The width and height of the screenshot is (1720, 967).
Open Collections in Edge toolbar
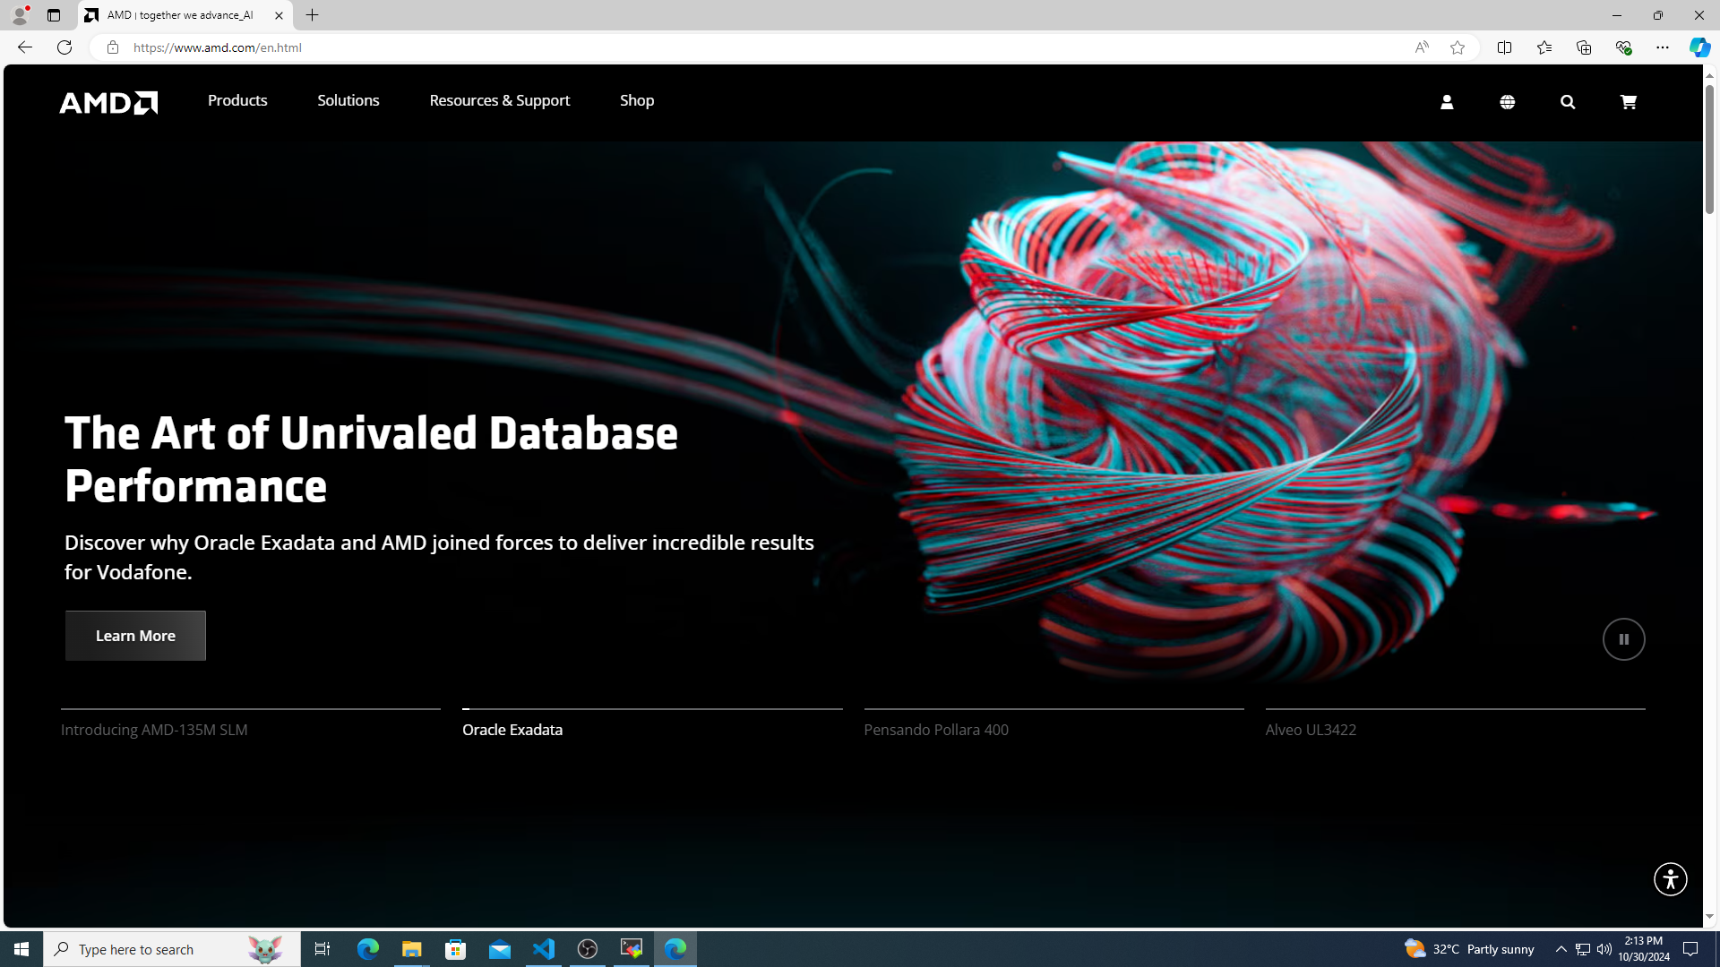(x=1584, y=47)
